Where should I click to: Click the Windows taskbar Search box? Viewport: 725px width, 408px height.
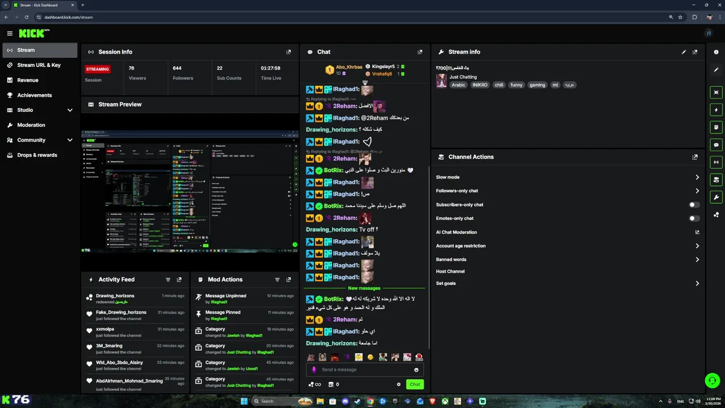[x=283, y=401]
